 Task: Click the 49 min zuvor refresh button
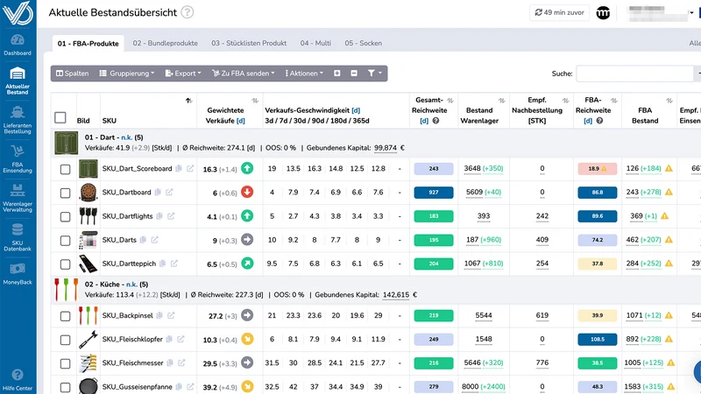[x=559, y=12]
